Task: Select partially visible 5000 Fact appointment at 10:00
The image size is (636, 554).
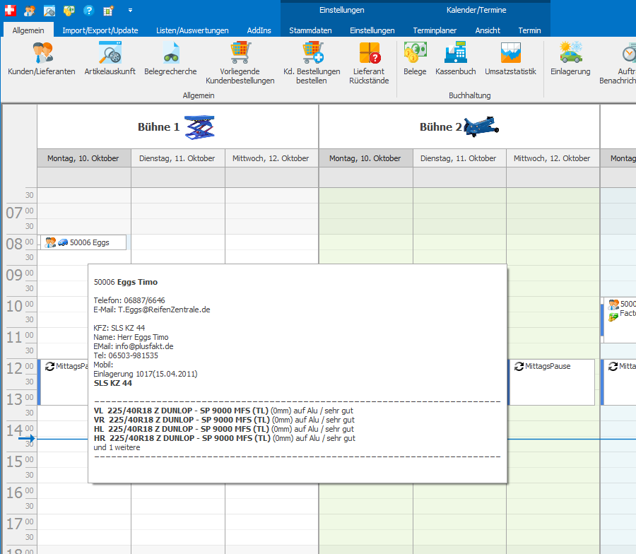Action: coord(618,320)
